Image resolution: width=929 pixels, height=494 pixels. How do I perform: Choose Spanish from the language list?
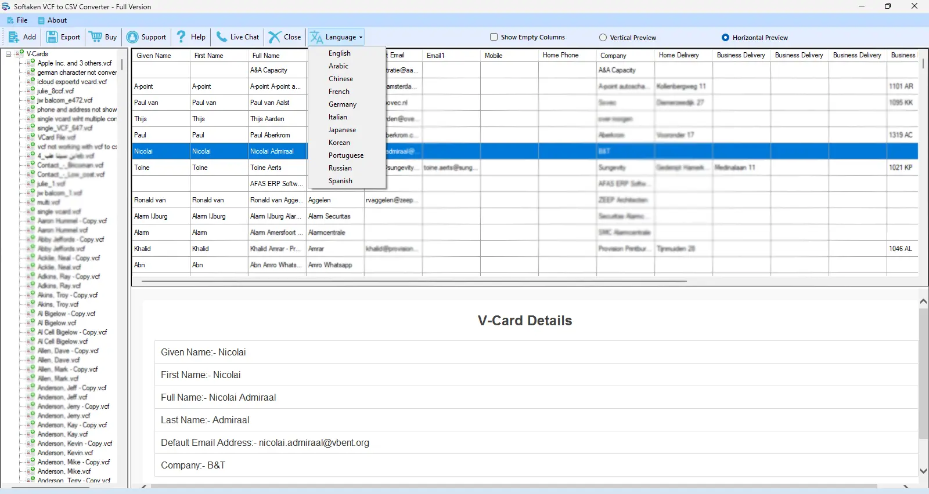[340, 181]
